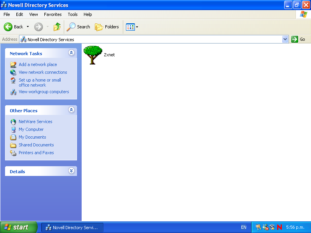
Task: Close the Novell Directory Services window
Action: [x=306, y=5]
